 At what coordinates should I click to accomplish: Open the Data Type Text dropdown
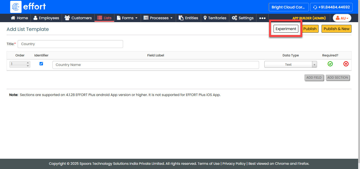[x=290, y=65]
